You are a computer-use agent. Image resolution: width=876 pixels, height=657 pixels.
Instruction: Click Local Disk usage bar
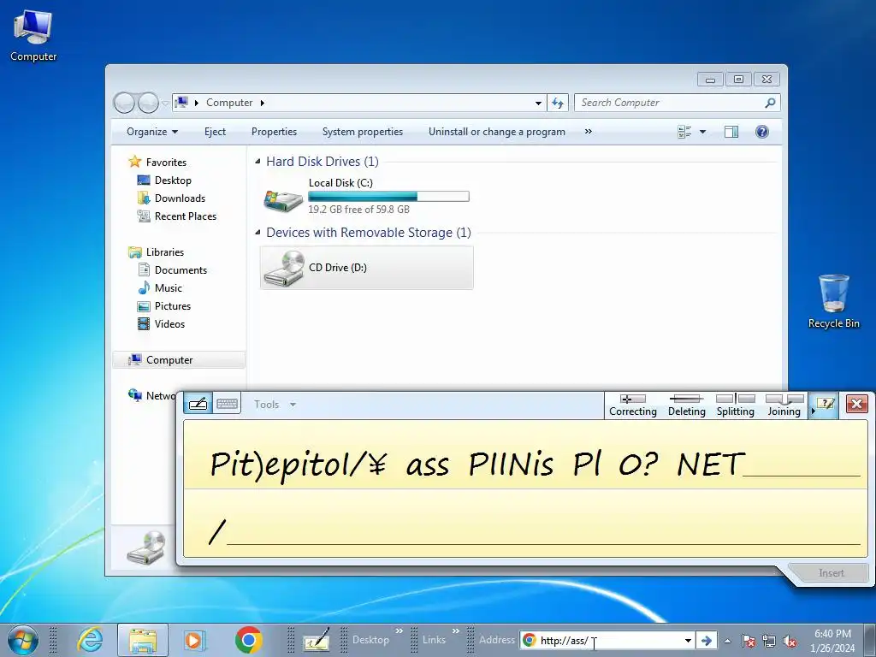pos(388,196)
